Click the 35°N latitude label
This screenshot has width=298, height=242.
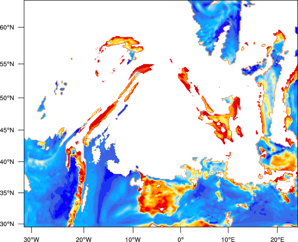tap(7, 193)
